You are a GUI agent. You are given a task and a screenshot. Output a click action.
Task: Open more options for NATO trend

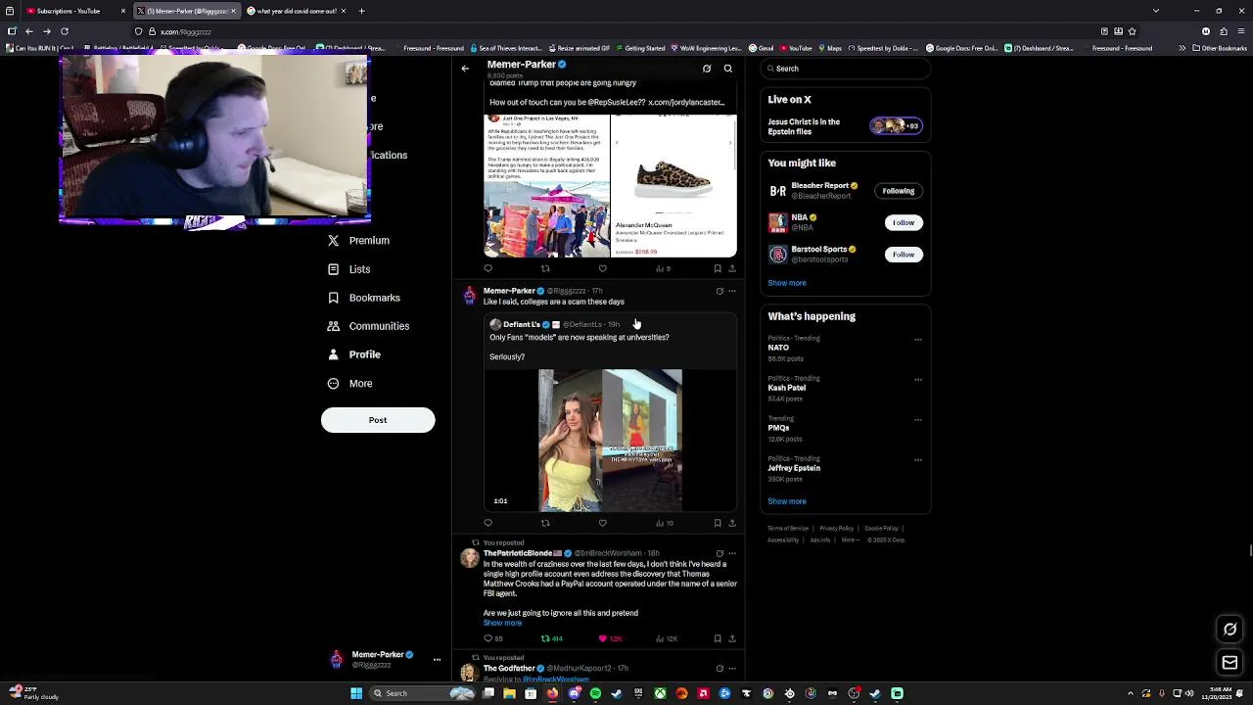coord(918,340)
